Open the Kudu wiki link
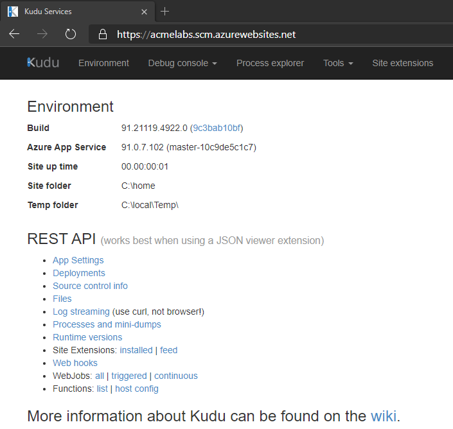Image resolution: width=453 pixels, height=429 pixels. point(384,415)
